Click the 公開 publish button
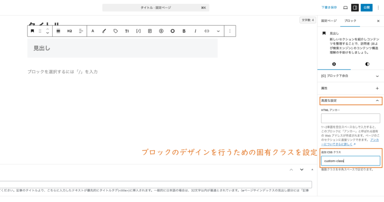Image resolution: width=384 pixels, height=202 pixels. (366, 8)
